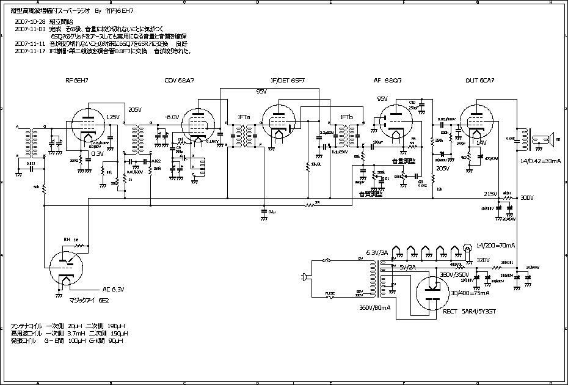Click the 6SQ7 AF tube symbol

(x=396, y=122)
